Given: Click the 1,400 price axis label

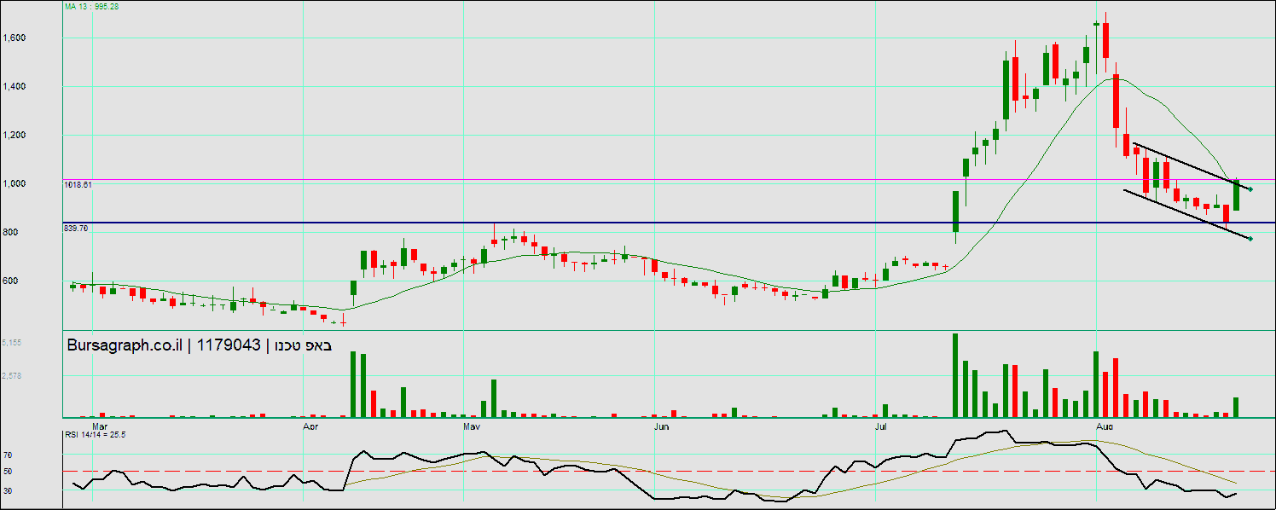Looking at the screenshot, I should 14,87.
